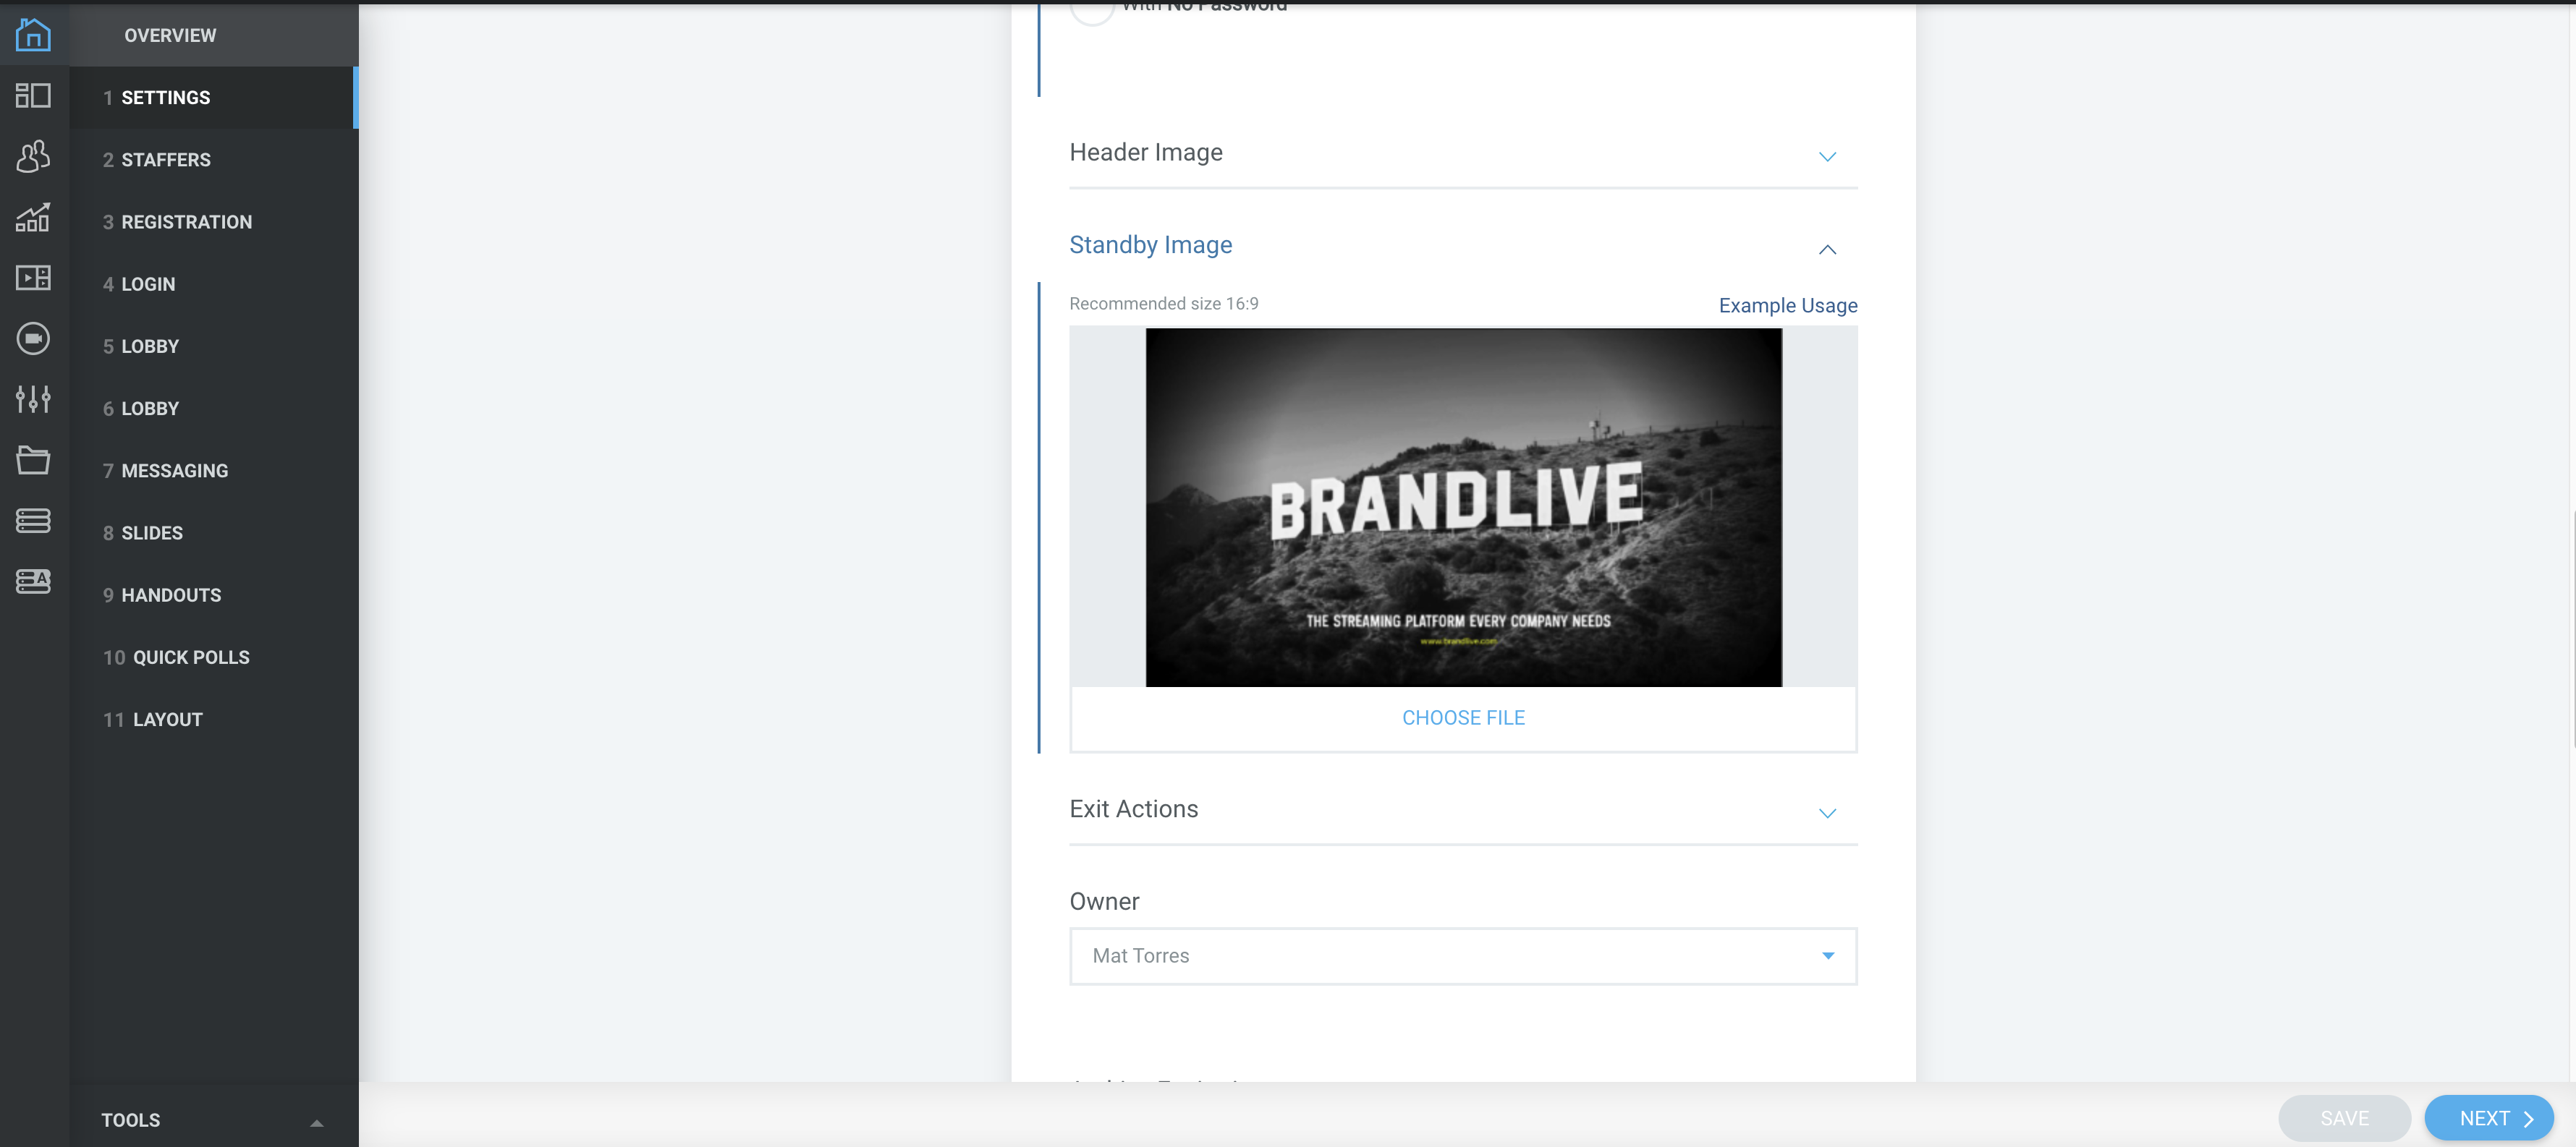Select the 1 SETTINGS step
Screen dimensions: 2576x1147
(214, 98)
